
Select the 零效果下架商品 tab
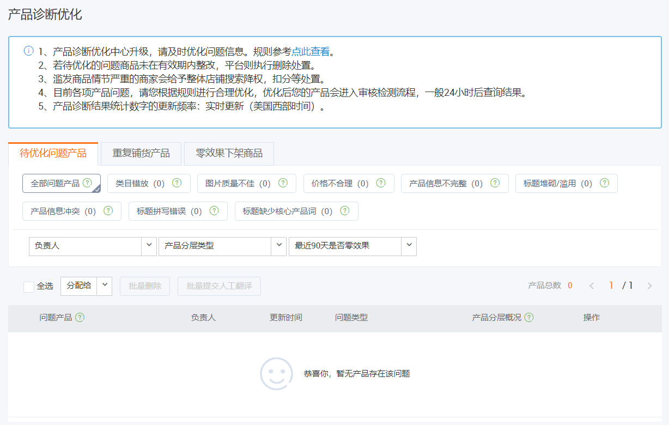[x=229, y=154]
